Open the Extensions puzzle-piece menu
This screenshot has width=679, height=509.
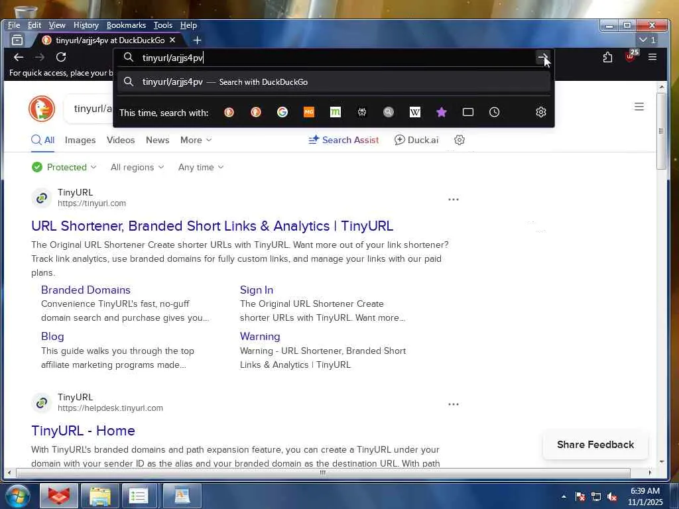click(x=607, y=57)
